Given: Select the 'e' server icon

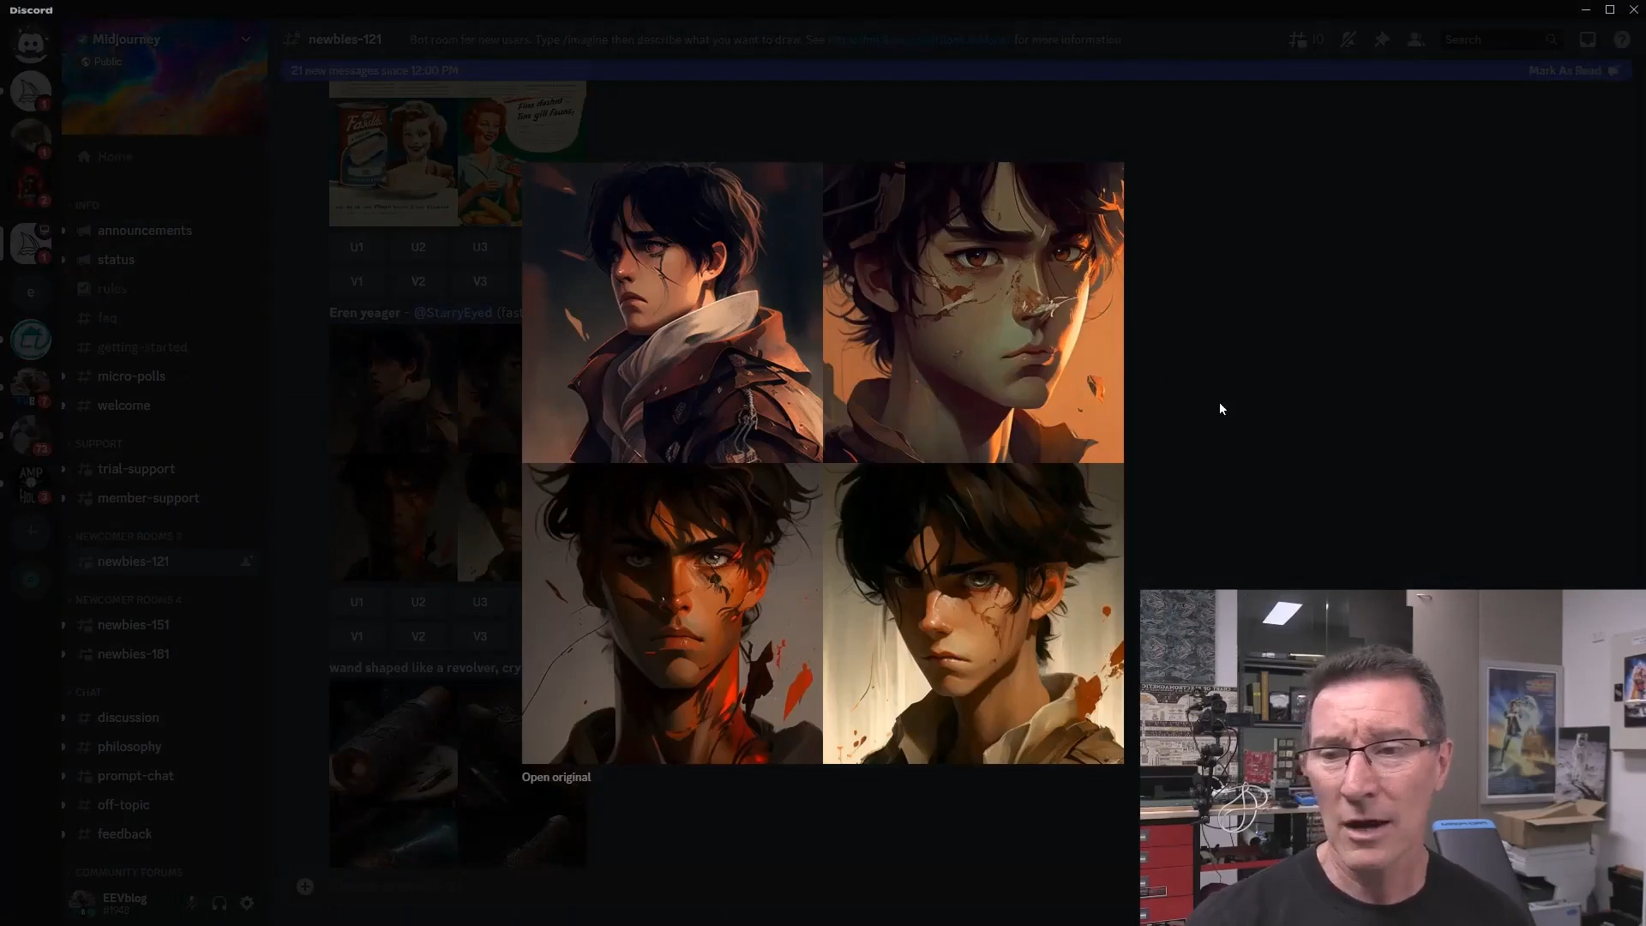Looking at the screenshot, I should 31,292.
